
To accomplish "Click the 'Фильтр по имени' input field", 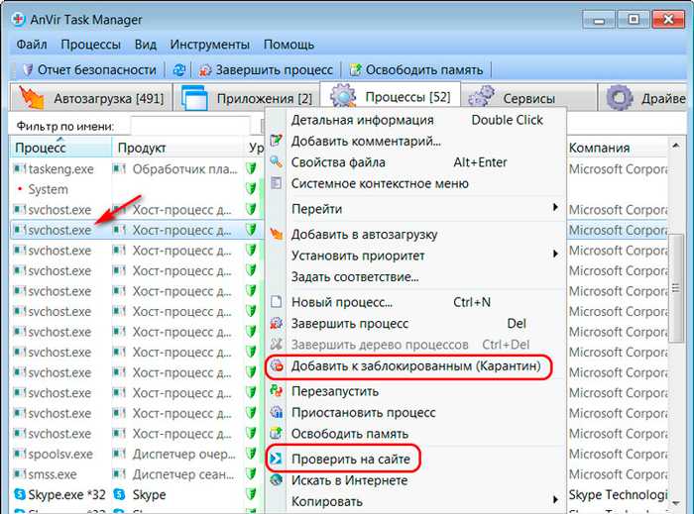I will [190, 126].
